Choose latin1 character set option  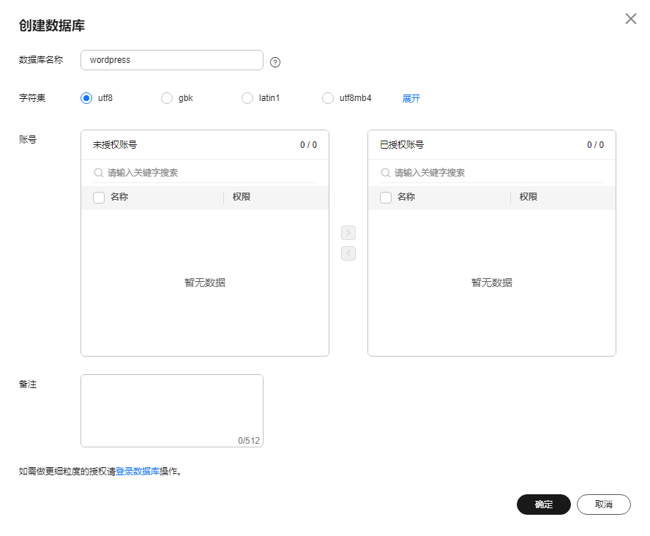click(x=247, y=98)
